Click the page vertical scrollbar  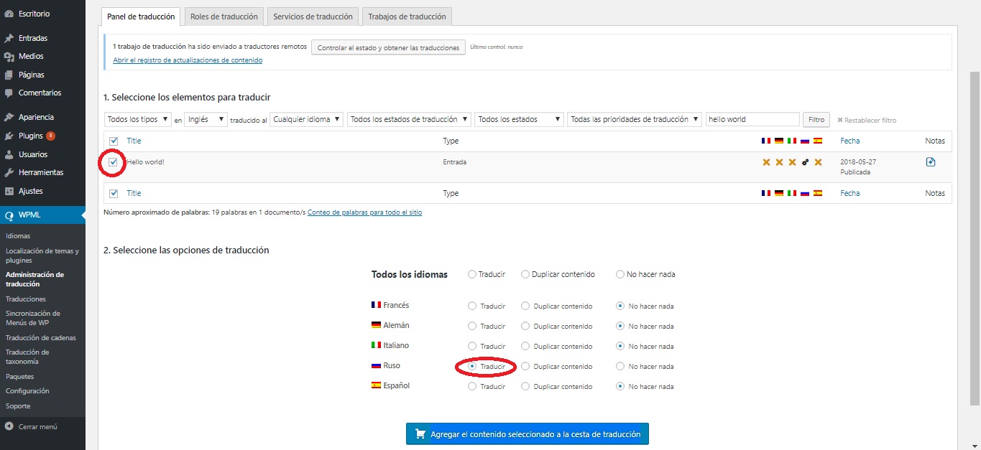tap(975, 237)
